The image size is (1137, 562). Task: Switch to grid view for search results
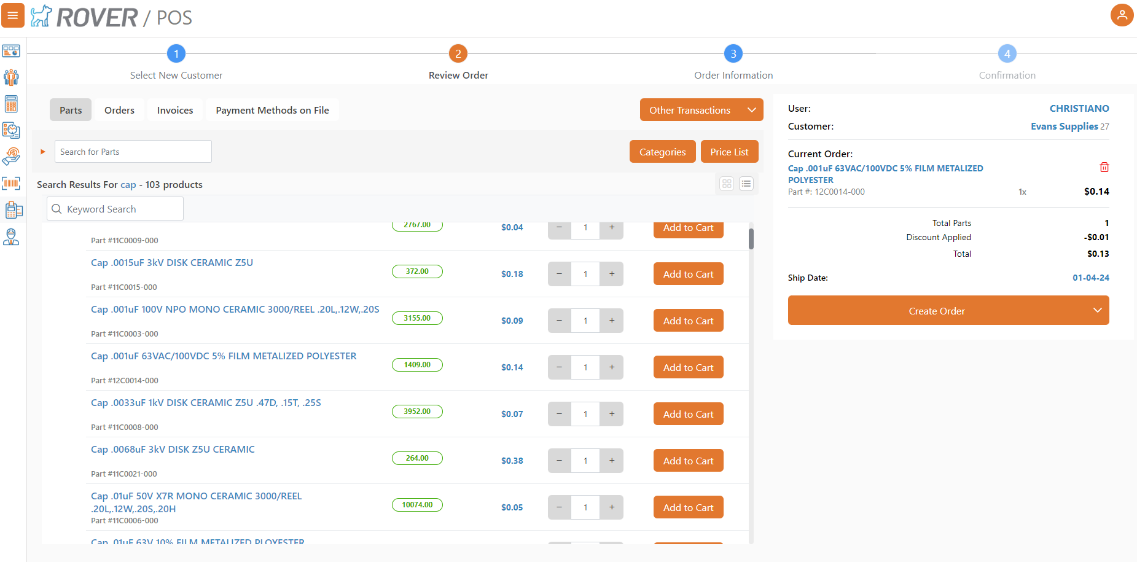(x=726, y=183)
